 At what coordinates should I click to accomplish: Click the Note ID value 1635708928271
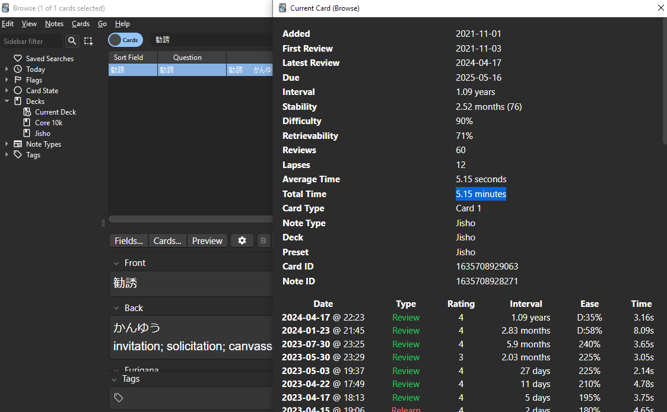pos(487,281)
